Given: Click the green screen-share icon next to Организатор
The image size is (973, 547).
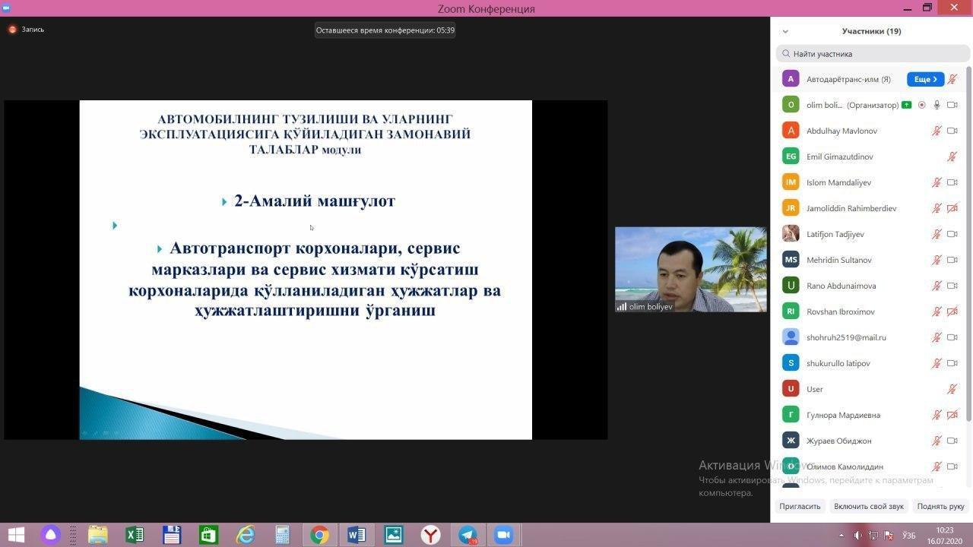Looking at the screenshot, I should pyautogui.click(x=907, y=105).
